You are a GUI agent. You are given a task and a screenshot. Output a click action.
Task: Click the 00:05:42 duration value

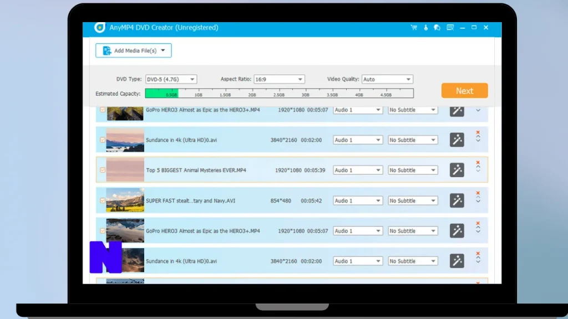pyautogui.click(x=311, y=200)
